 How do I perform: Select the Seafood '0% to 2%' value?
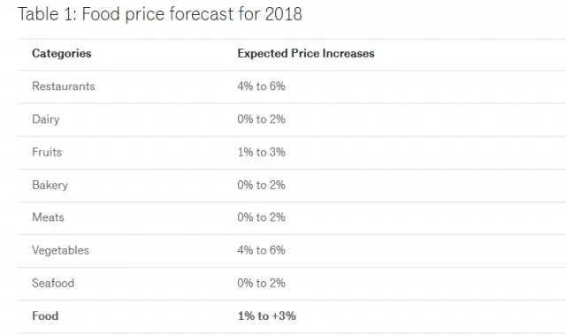pos(262,283)
